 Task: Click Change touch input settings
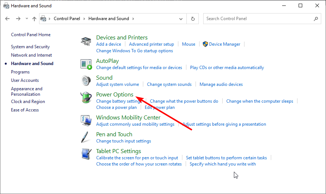(124, 141)
